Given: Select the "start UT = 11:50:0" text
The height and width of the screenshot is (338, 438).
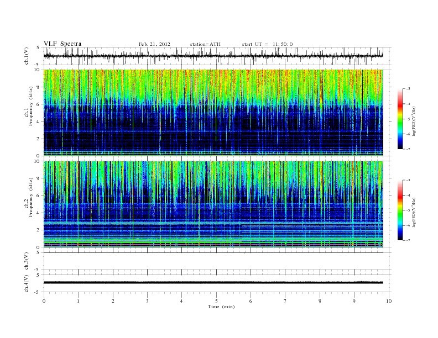Looking at the screenshot, I should tap(267, 44).
